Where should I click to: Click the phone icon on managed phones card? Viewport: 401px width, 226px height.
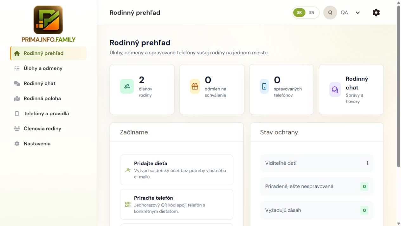point(264,86)
